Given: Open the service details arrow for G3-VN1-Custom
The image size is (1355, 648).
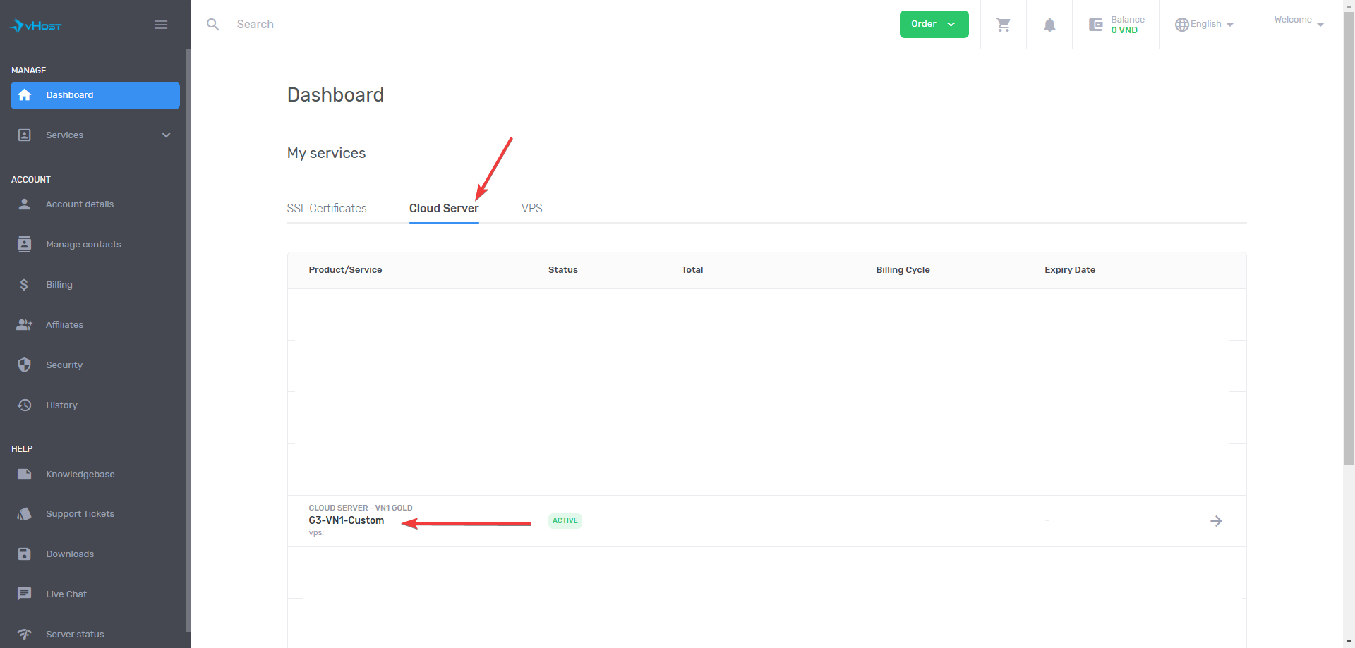Looking at the screenshot, I should (1217, 521).
